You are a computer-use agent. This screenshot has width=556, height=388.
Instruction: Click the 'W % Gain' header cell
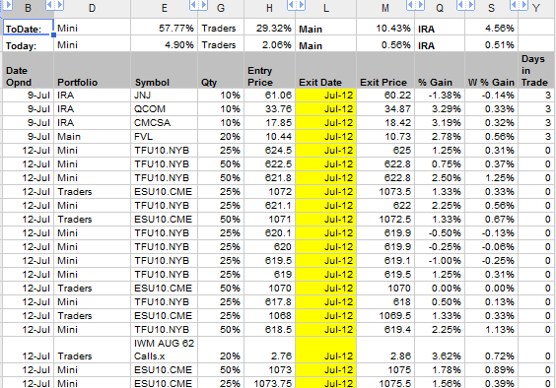point(492,70)
